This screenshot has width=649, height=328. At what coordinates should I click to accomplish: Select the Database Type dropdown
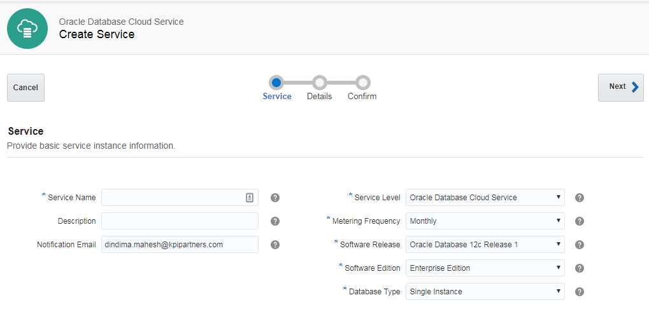click(x=485, y=292)
